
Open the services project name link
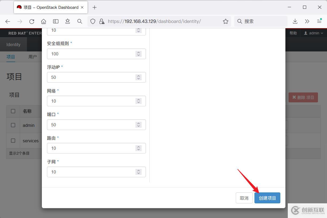(31, 141)
